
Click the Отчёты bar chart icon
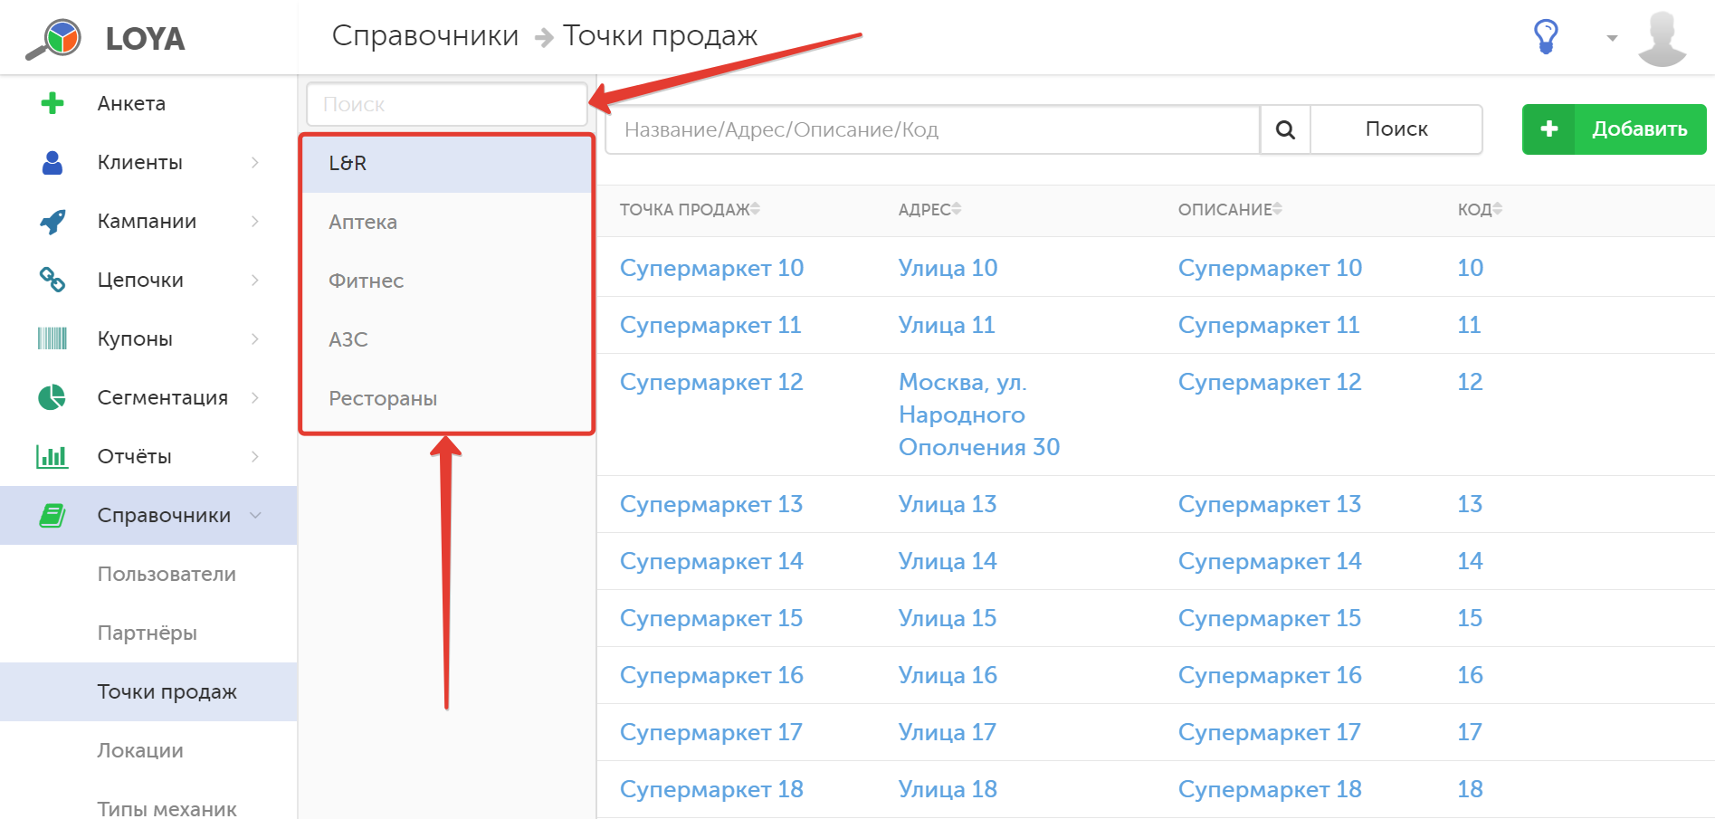coord(52,456)
